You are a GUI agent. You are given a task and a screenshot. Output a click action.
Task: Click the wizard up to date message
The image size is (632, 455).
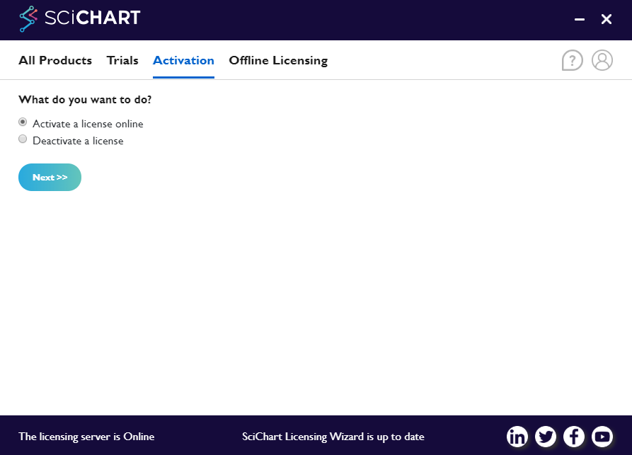point(333,437)
